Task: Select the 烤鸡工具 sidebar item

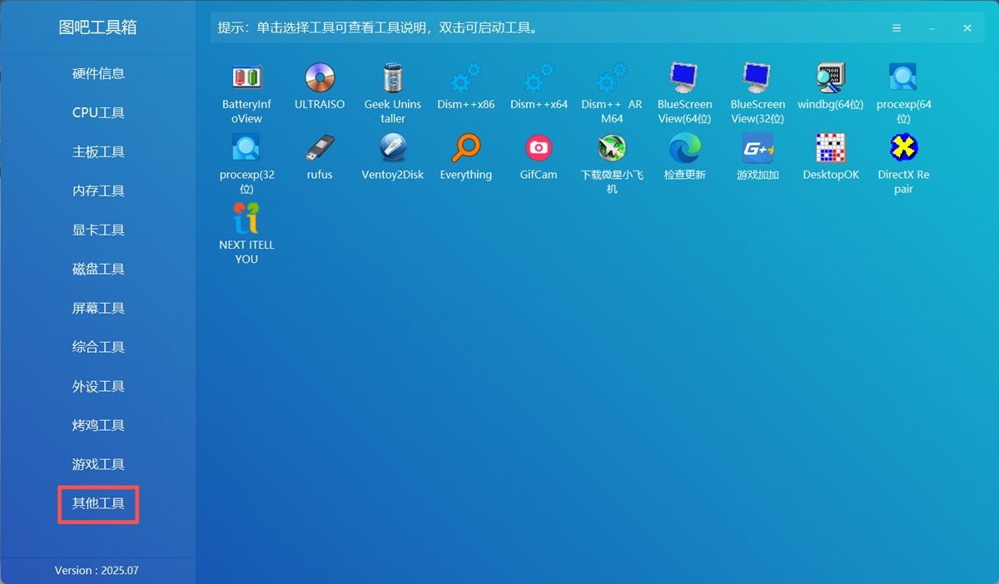Action: (98, 425)
